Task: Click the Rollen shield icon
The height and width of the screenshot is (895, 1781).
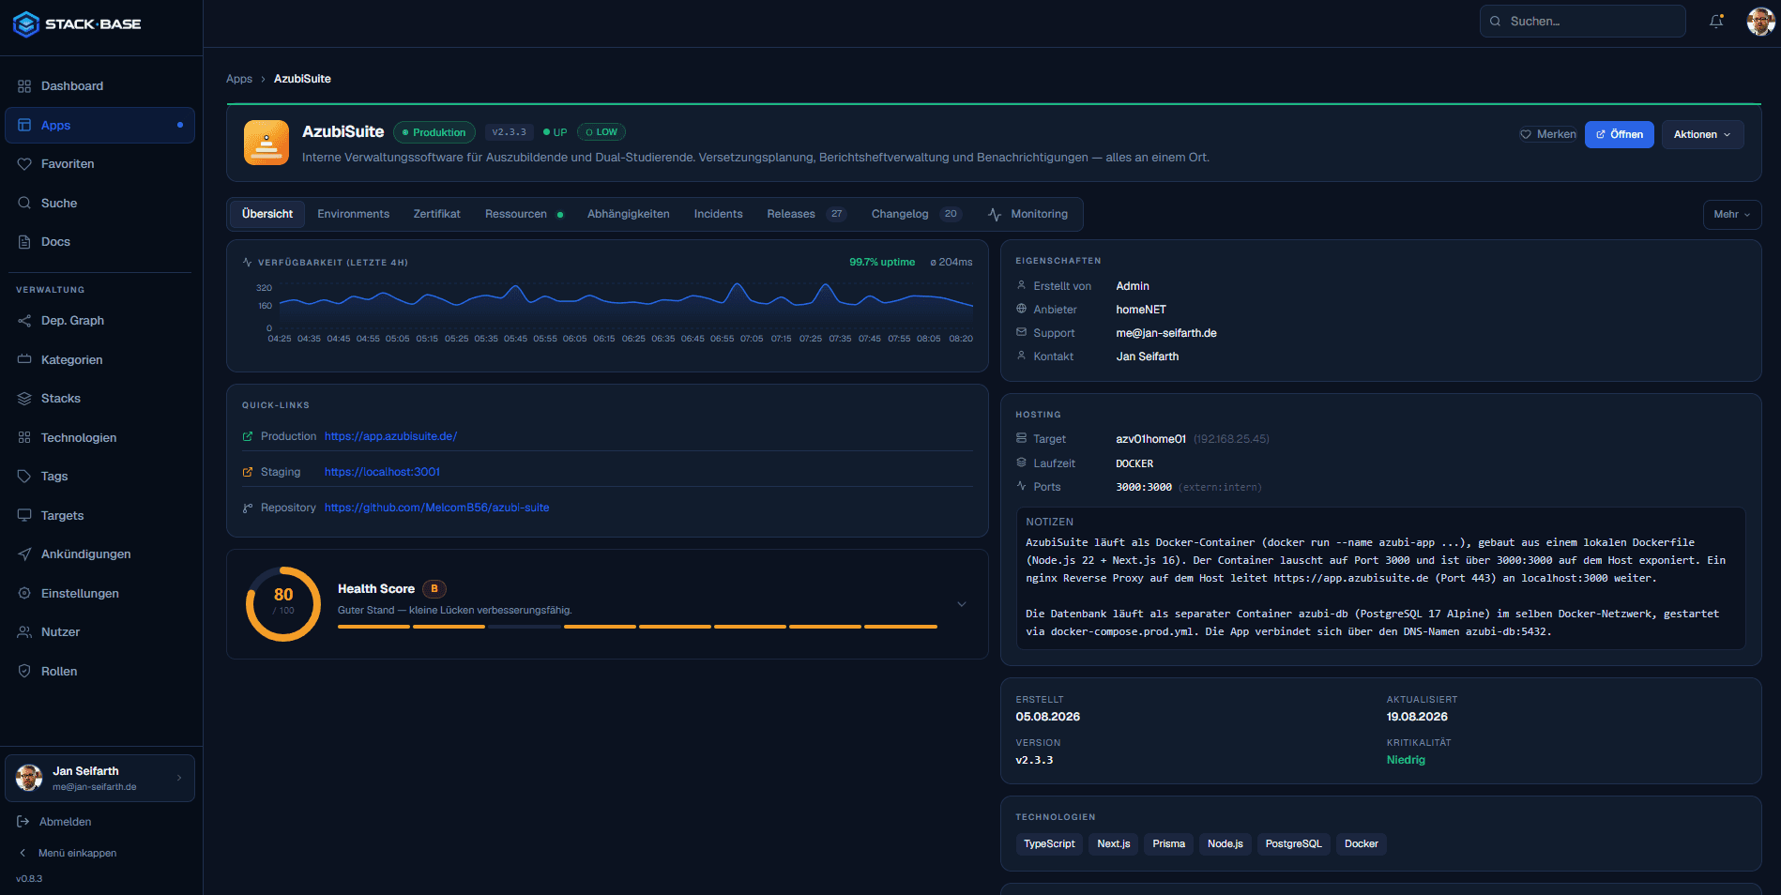Action: [24, 672]
